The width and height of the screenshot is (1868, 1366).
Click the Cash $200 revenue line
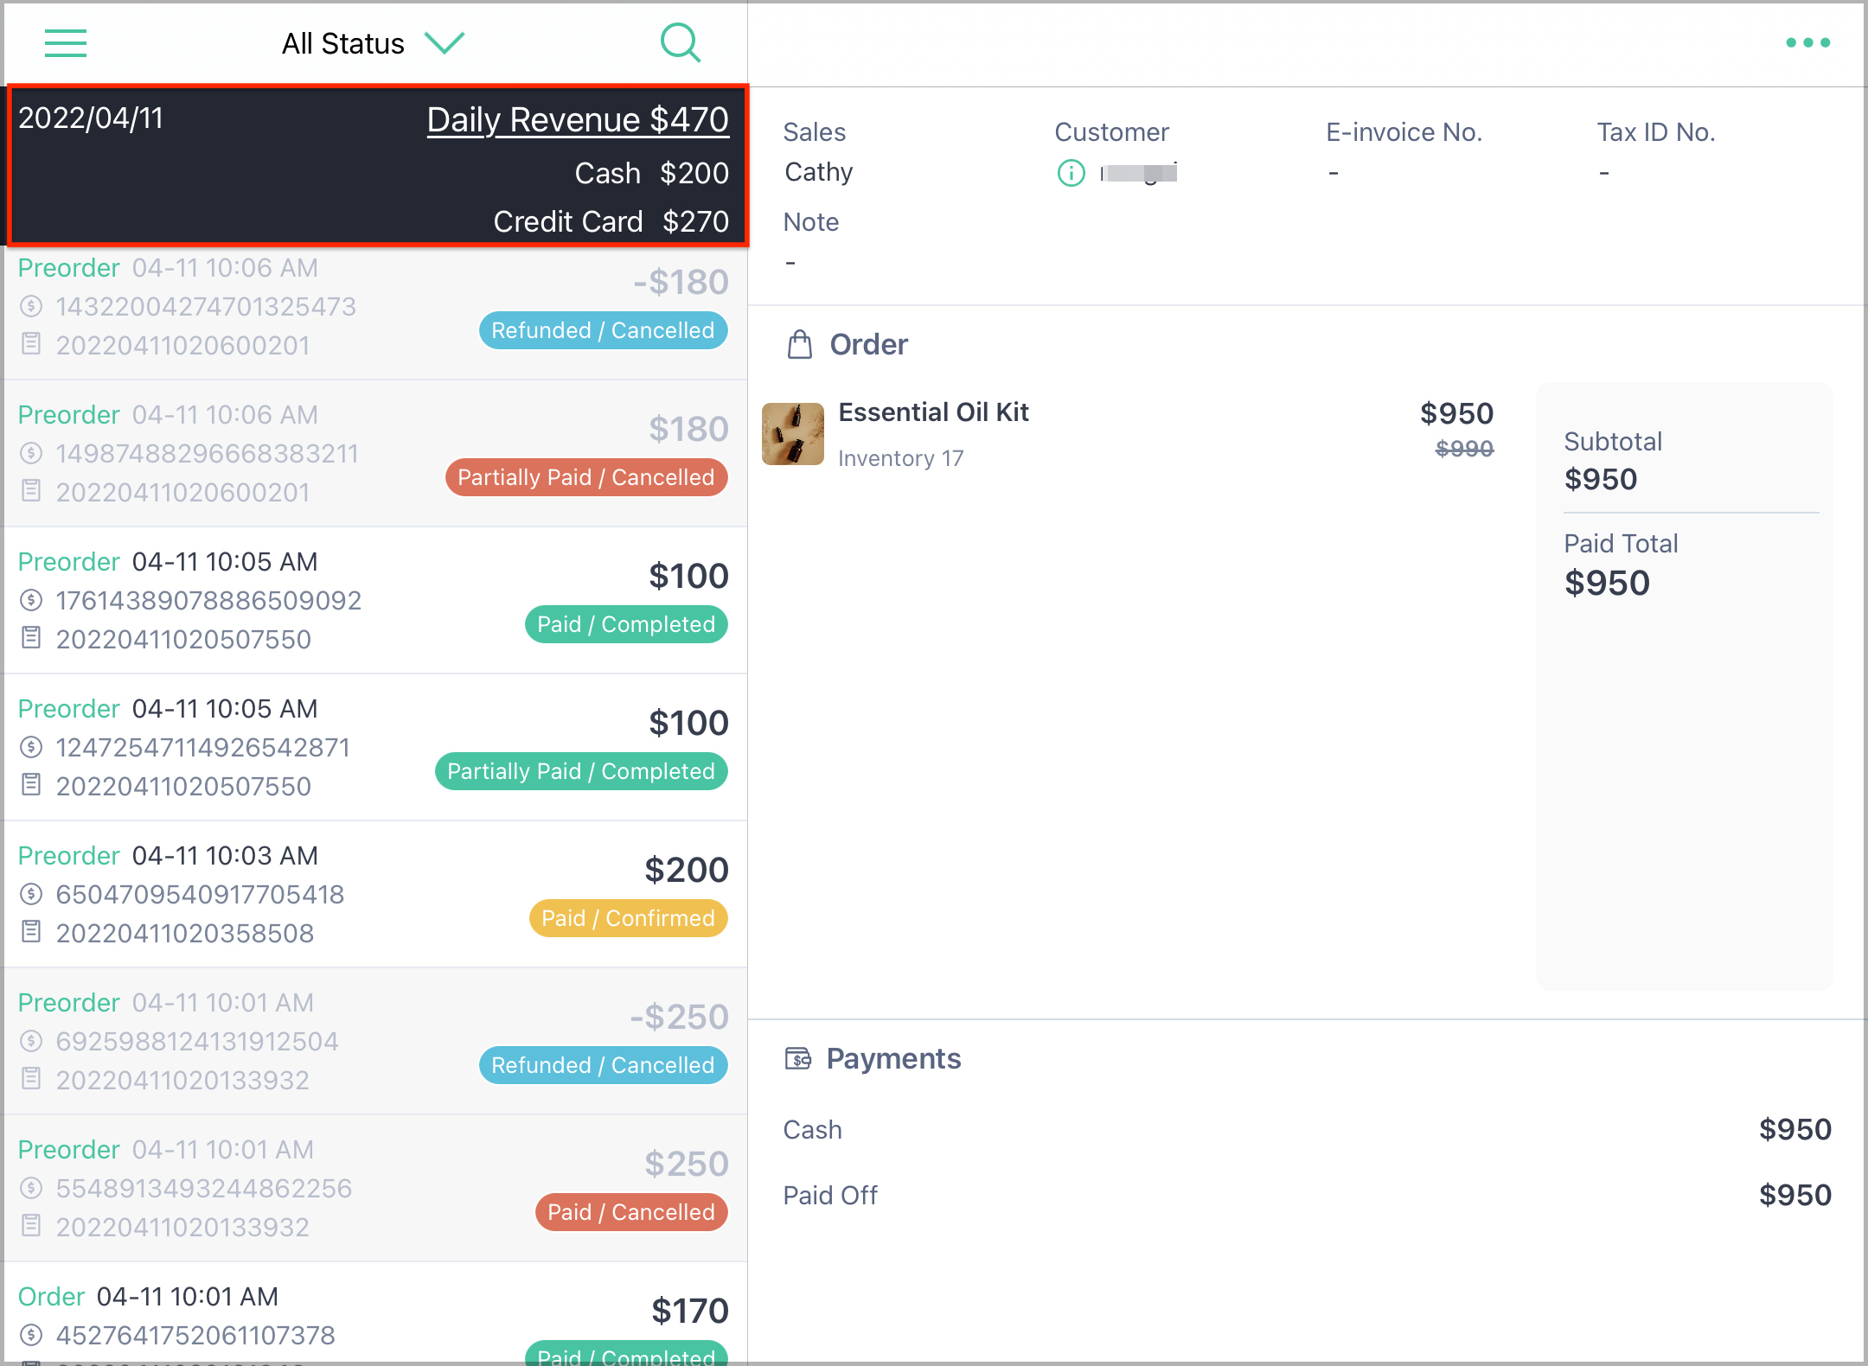click(x=652, y=173)
